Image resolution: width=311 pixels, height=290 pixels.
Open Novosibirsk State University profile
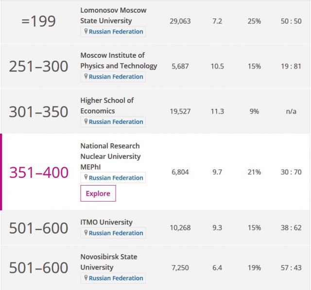109,262
